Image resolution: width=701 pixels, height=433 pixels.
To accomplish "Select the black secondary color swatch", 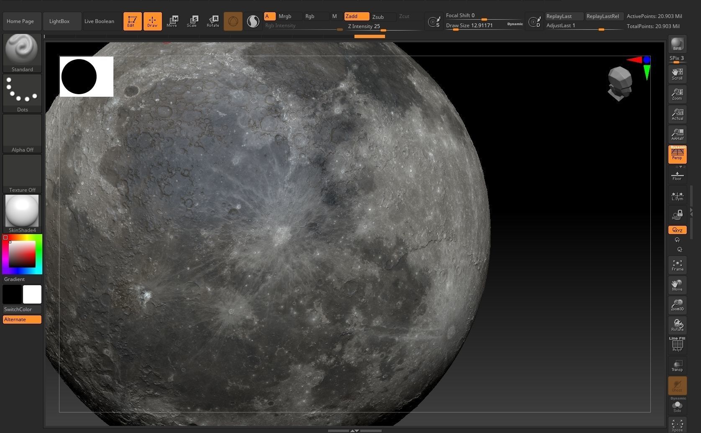I will (12, 294).
